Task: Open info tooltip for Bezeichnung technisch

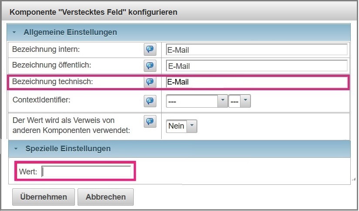Action: (150, 82)
